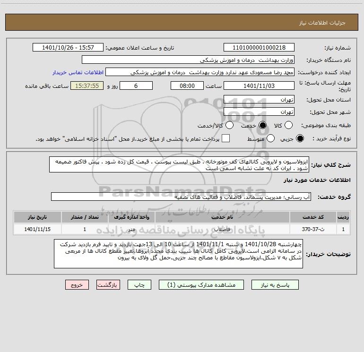Image resolution: width=364 pixels, height=352 pixels.
Task: Select the متوسط purchase type radio
Action: [x=270, y=138]
